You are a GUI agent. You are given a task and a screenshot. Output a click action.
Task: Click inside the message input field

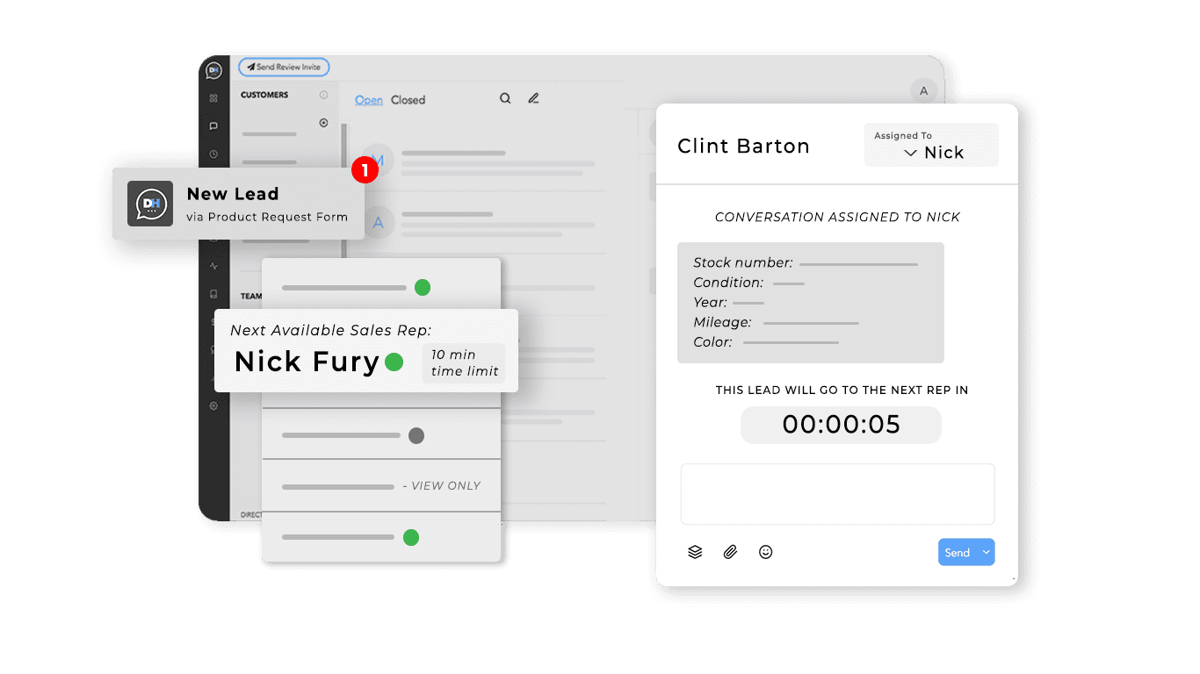[837, 493]
